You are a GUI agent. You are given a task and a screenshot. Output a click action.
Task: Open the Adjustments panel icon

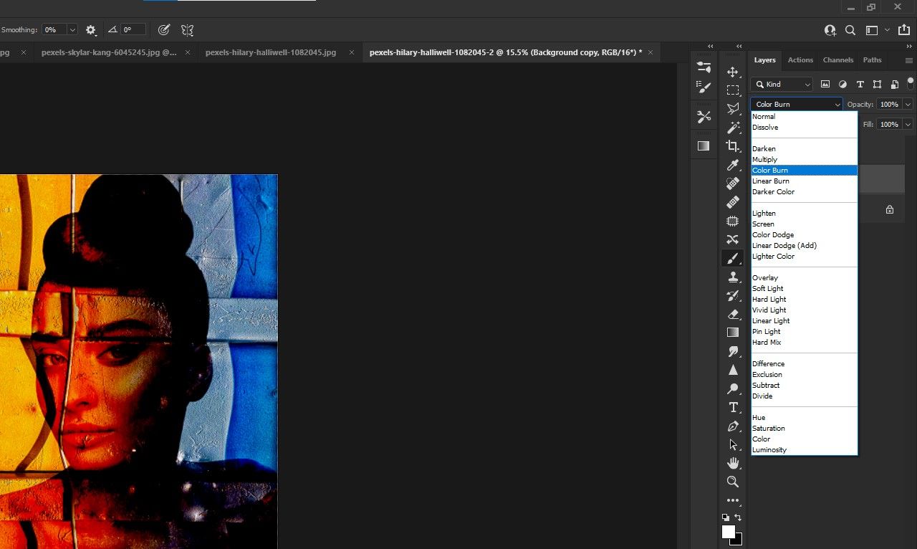704,116
